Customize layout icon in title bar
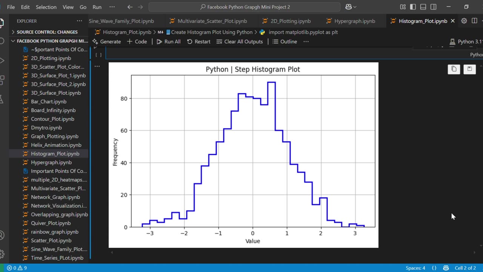This screenshot has height=272, width=483. click(403, 7)
